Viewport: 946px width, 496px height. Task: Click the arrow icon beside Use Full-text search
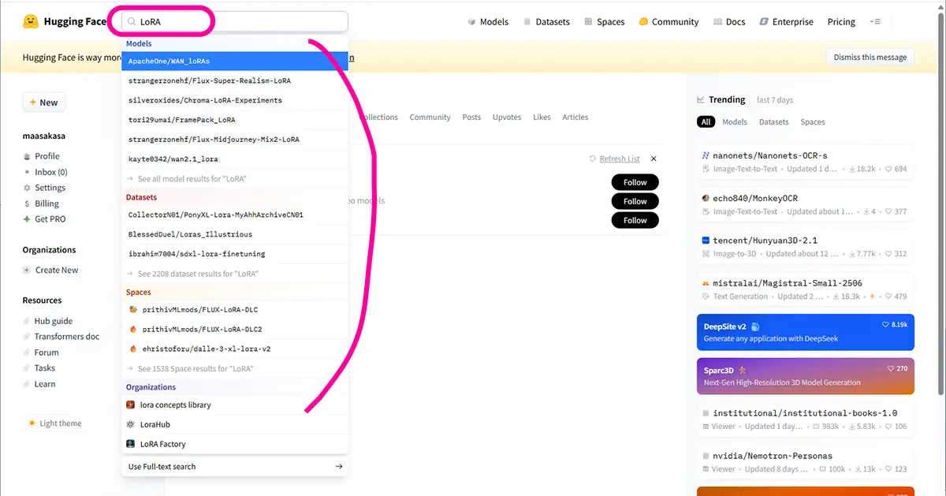(339, 467)
